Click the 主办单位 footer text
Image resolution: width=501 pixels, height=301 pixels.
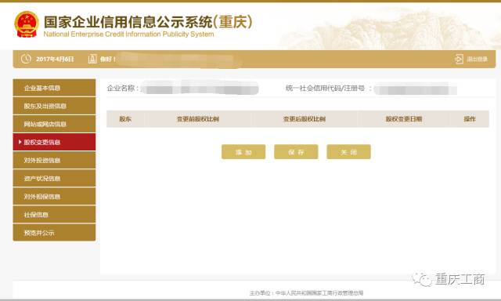306,292
